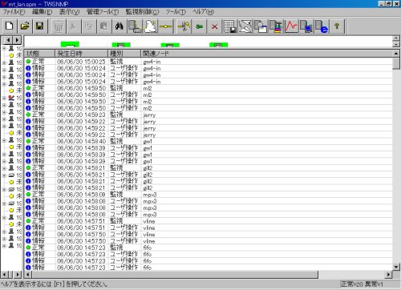The image size is (401, 290).
Task: Open the red line graph icon
Action: click(291, 26)
